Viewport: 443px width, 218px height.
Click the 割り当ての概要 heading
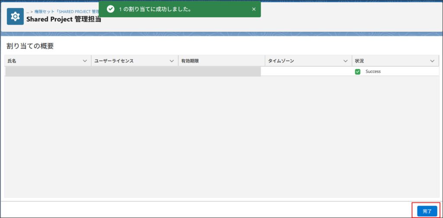pyautogui.click(x=30, y=46)
